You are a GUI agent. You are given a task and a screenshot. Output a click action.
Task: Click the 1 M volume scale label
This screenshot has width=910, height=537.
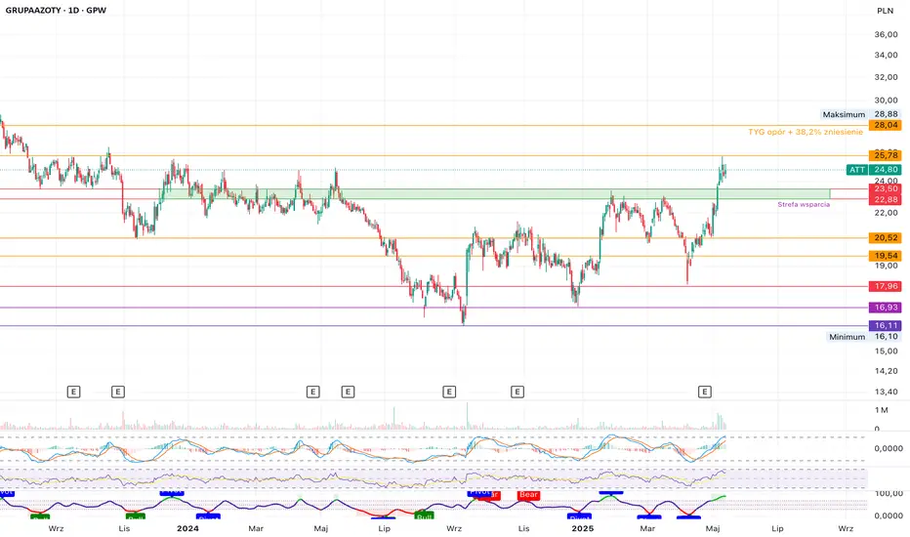point(881,410)
